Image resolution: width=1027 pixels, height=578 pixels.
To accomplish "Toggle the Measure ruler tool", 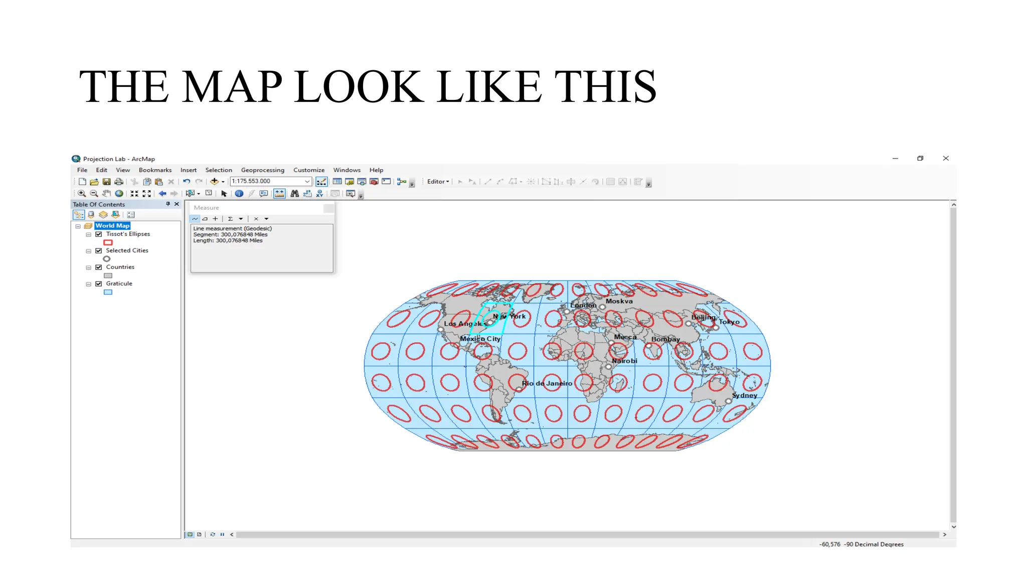I will tap(279, 194).
